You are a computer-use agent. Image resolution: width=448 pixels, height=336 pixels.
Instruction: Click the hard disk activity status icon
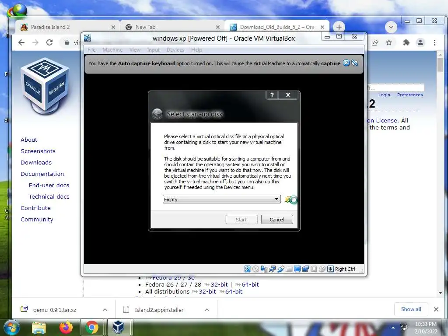coord(248,269)
